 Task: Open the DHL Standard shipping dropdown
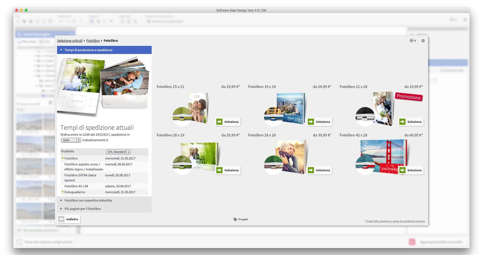click(118, 152)
